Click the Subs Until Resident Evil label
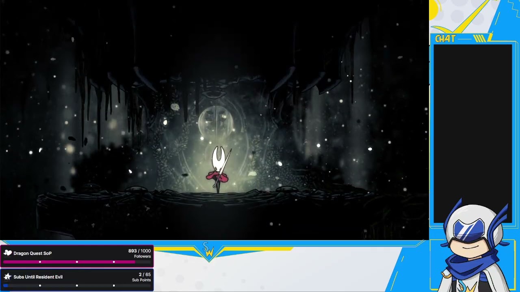Image resolution: width=520 pixels, height=292 pixels. coord(38,277)
